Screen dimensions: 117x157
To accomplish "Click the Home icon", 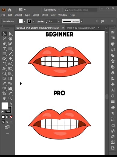I will 10,10.
